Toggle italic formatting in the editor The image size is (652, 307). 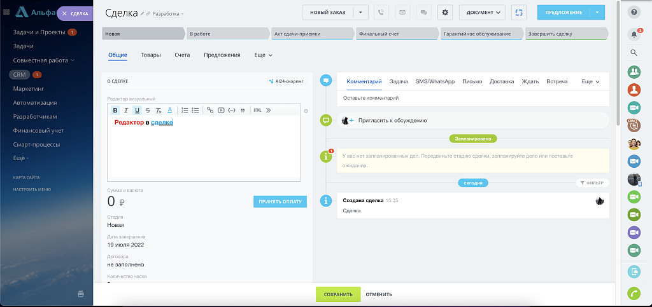(126, 110)
